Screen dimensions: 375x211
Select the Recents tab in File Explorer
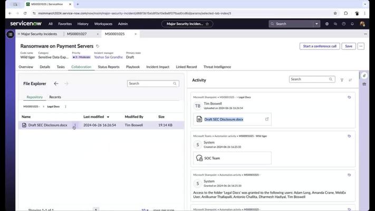coord(55,97)
